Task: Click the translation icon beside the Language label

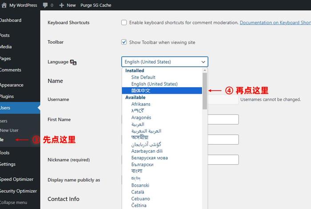Action: click(x=73, y=62)
